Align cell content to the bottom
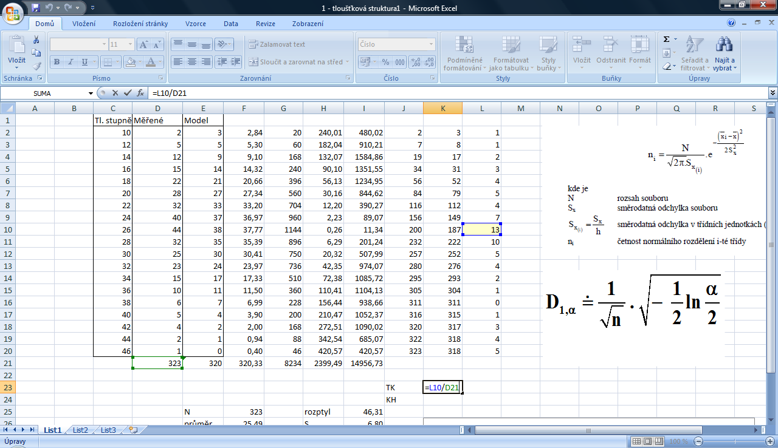 click(x=205, y=44)
